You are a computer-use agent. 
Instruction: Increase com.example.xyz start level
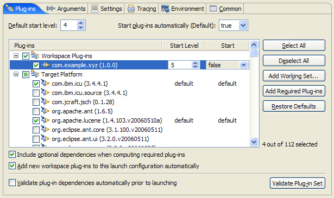click(x=196, y=63)
